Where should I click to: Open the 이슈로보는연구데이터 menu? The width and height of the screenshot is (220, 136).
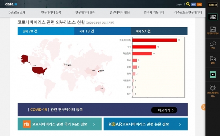tap(188, 12)
